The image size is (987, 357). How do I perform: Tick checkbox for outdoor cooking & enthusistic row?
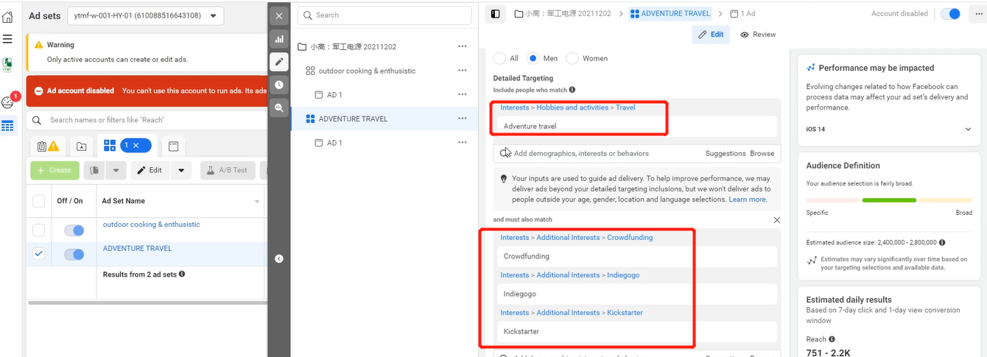[39, 230]
